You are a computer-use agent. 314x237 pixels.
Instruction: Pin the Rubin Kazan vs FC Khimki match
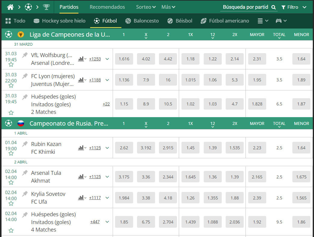[25, 144]
